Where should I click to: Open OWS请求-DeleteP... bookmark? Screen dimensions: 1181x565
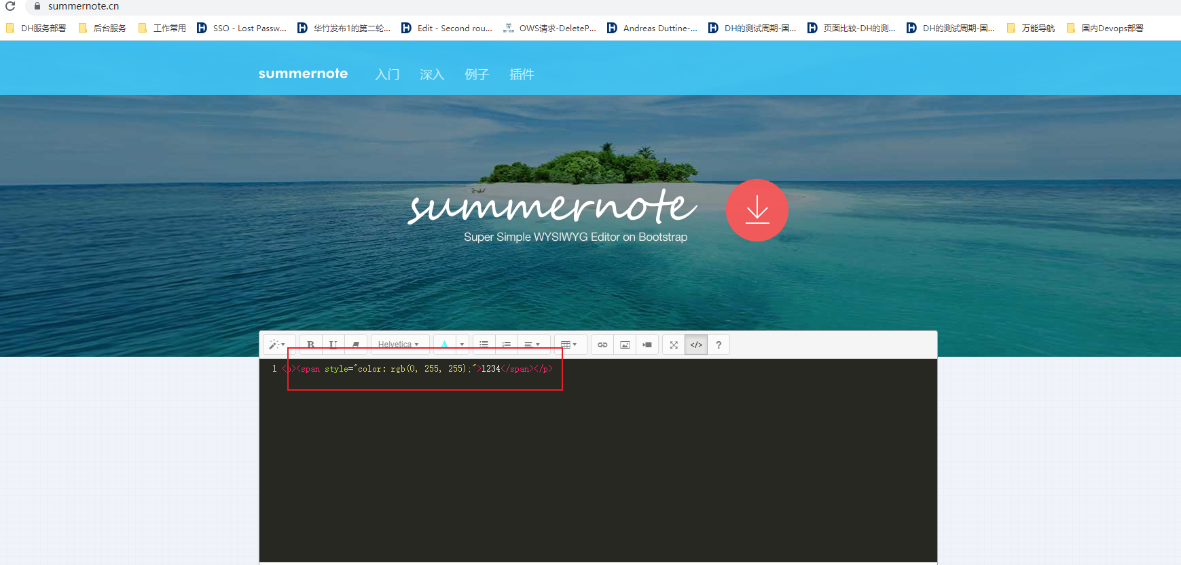click(549, 28)
